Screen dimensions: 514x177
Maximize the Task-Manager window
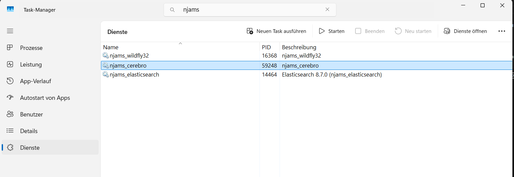pyautogui.click(x=483, y=5)
